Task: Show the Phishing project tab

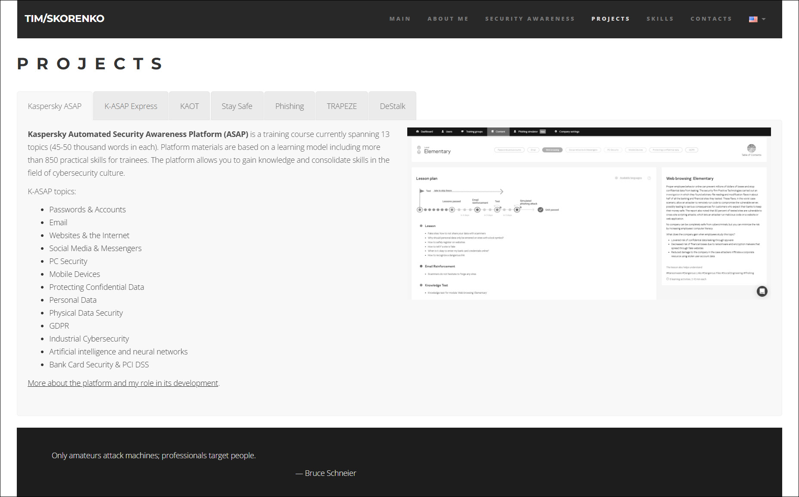Action: 290,106
